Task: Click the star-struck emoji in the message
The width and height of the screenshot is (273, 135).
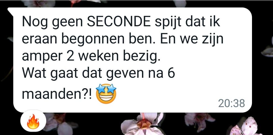Action: 106,94
